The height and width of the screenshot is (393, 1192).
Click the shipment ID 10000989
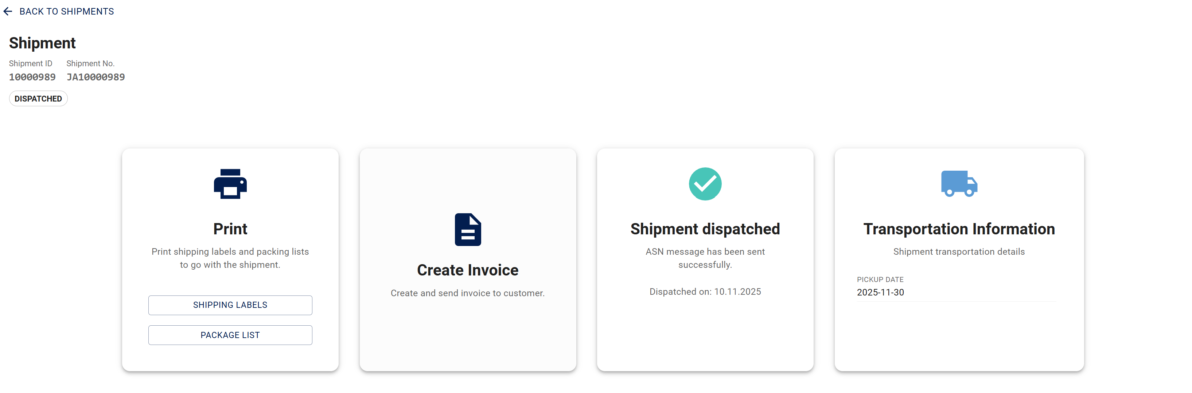[x=32, y=77]
